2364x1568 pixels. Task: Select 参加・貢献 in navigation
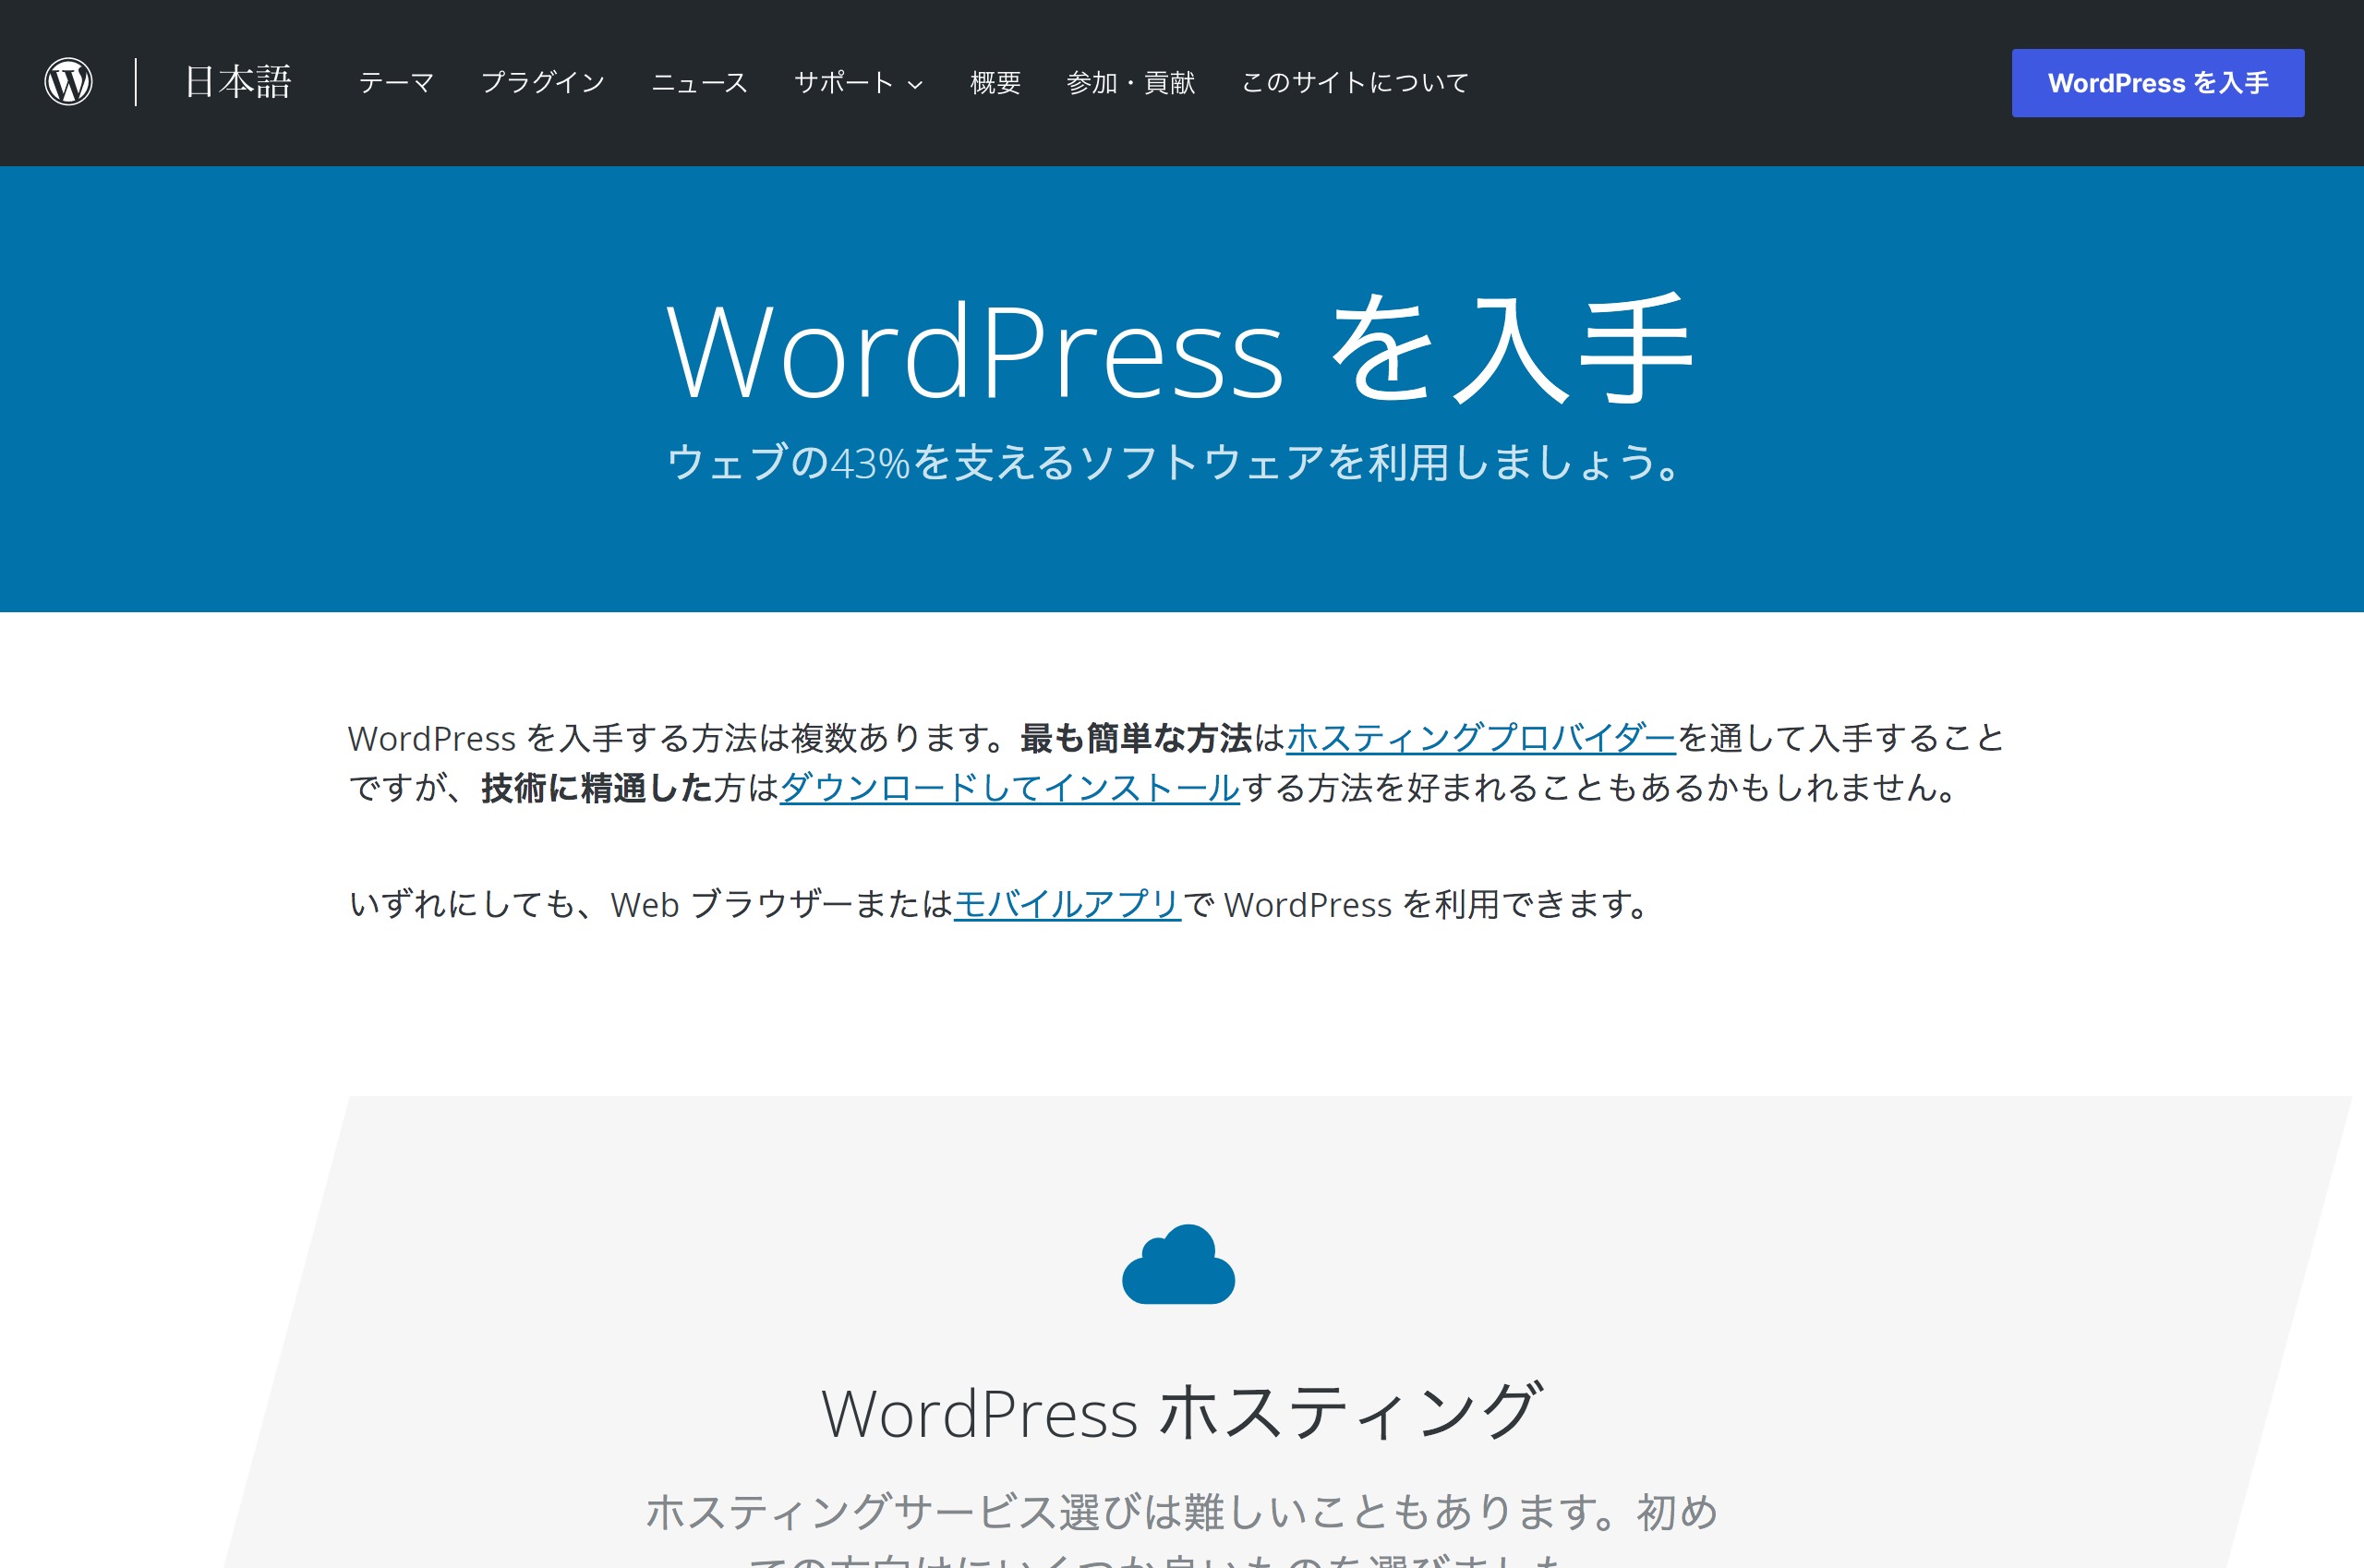(x=1130, y=82)
